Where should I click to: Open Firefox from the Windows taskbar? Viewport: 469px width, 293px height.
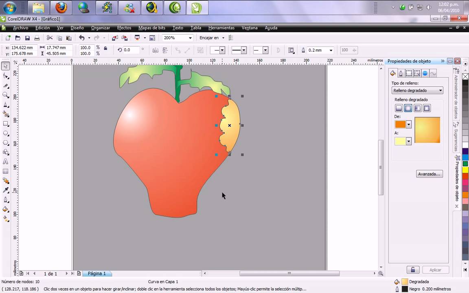[61, 7]
